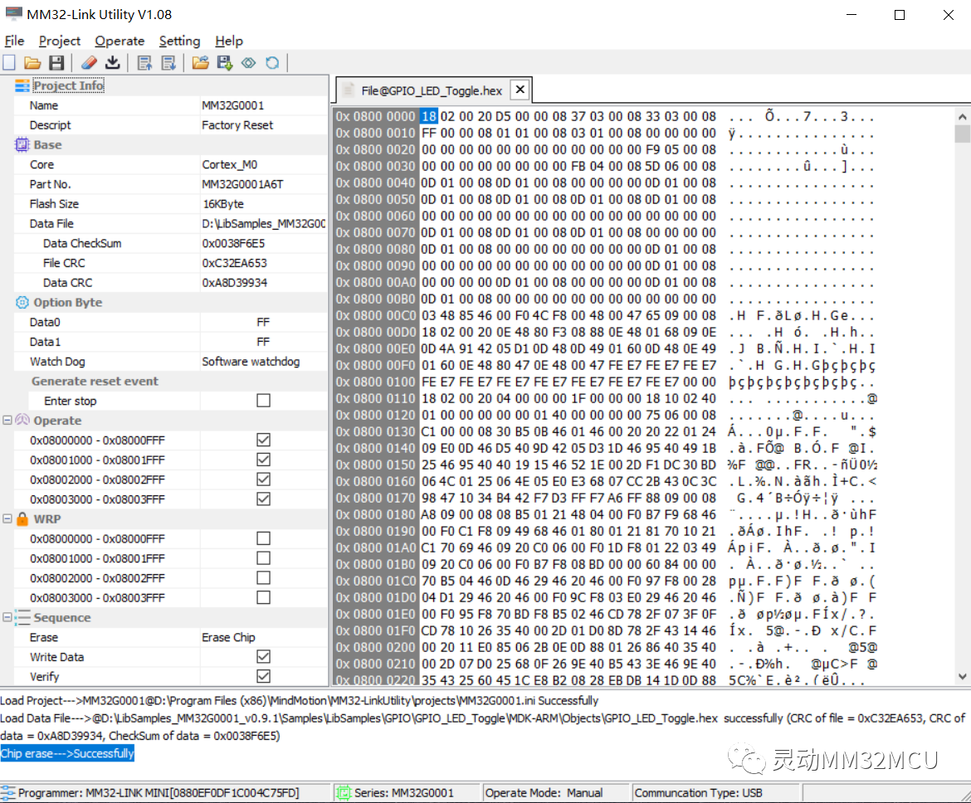This screenshot has width=971, height=803.
Task: Save data file using disk green-arrow icon
Action: click(x=225, y=62)
